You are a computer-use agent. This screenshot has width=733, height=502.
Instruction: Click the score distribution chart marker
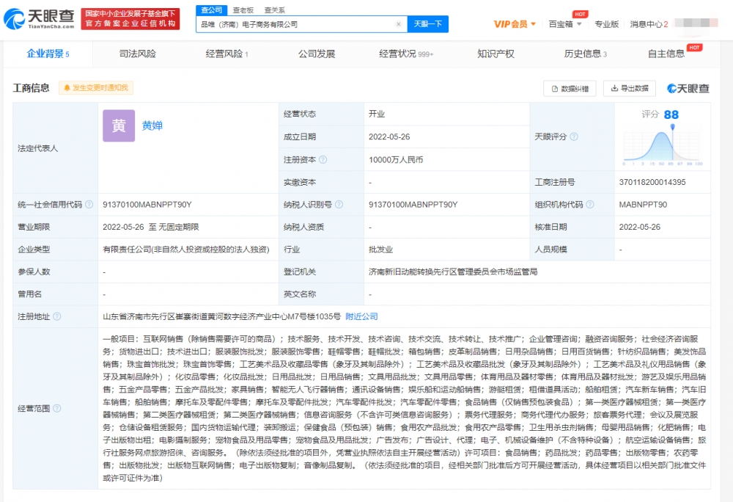click(672, 127)
